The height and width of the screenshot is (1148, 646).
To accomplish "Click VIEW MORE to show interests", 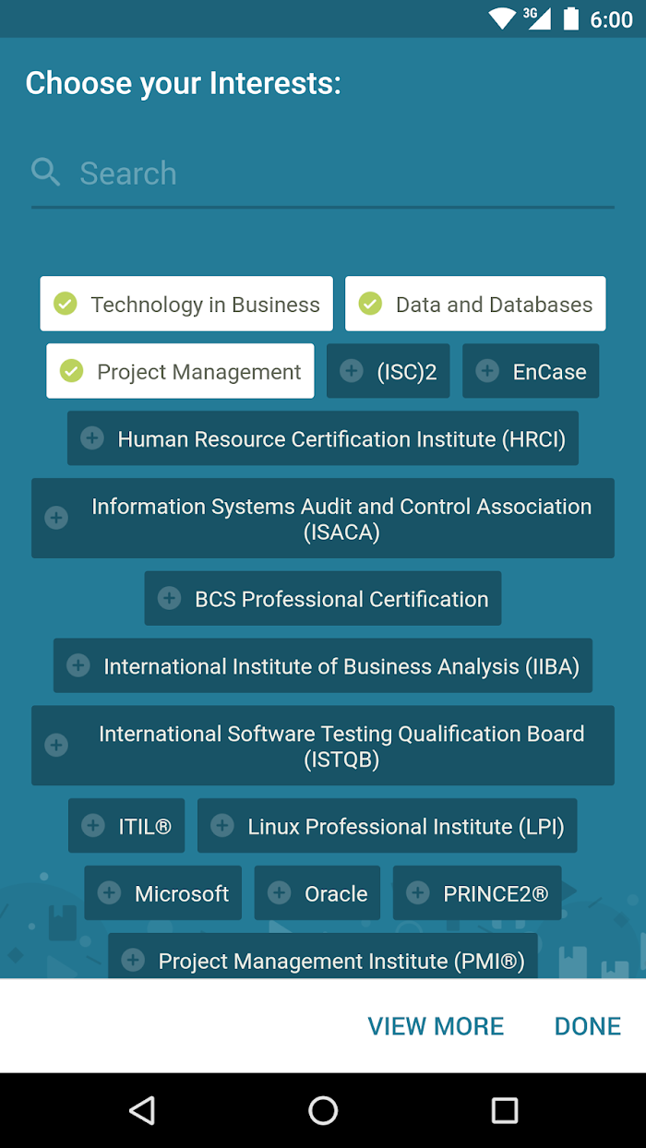I will 436,1026.
